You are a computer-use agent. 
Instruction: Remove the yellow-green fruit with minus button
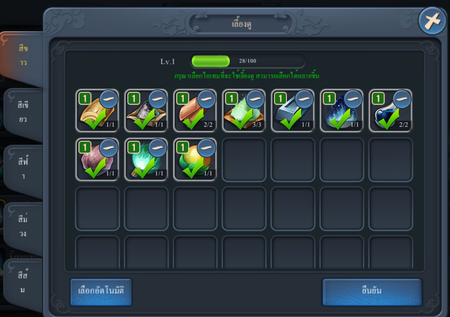pos(207,148)
